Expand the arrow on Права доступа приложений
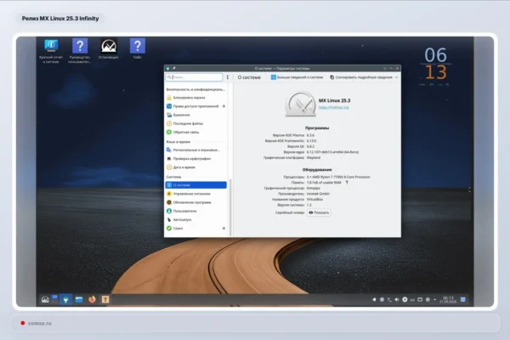This screenshot has height=340, width=510. coord(224,106)
